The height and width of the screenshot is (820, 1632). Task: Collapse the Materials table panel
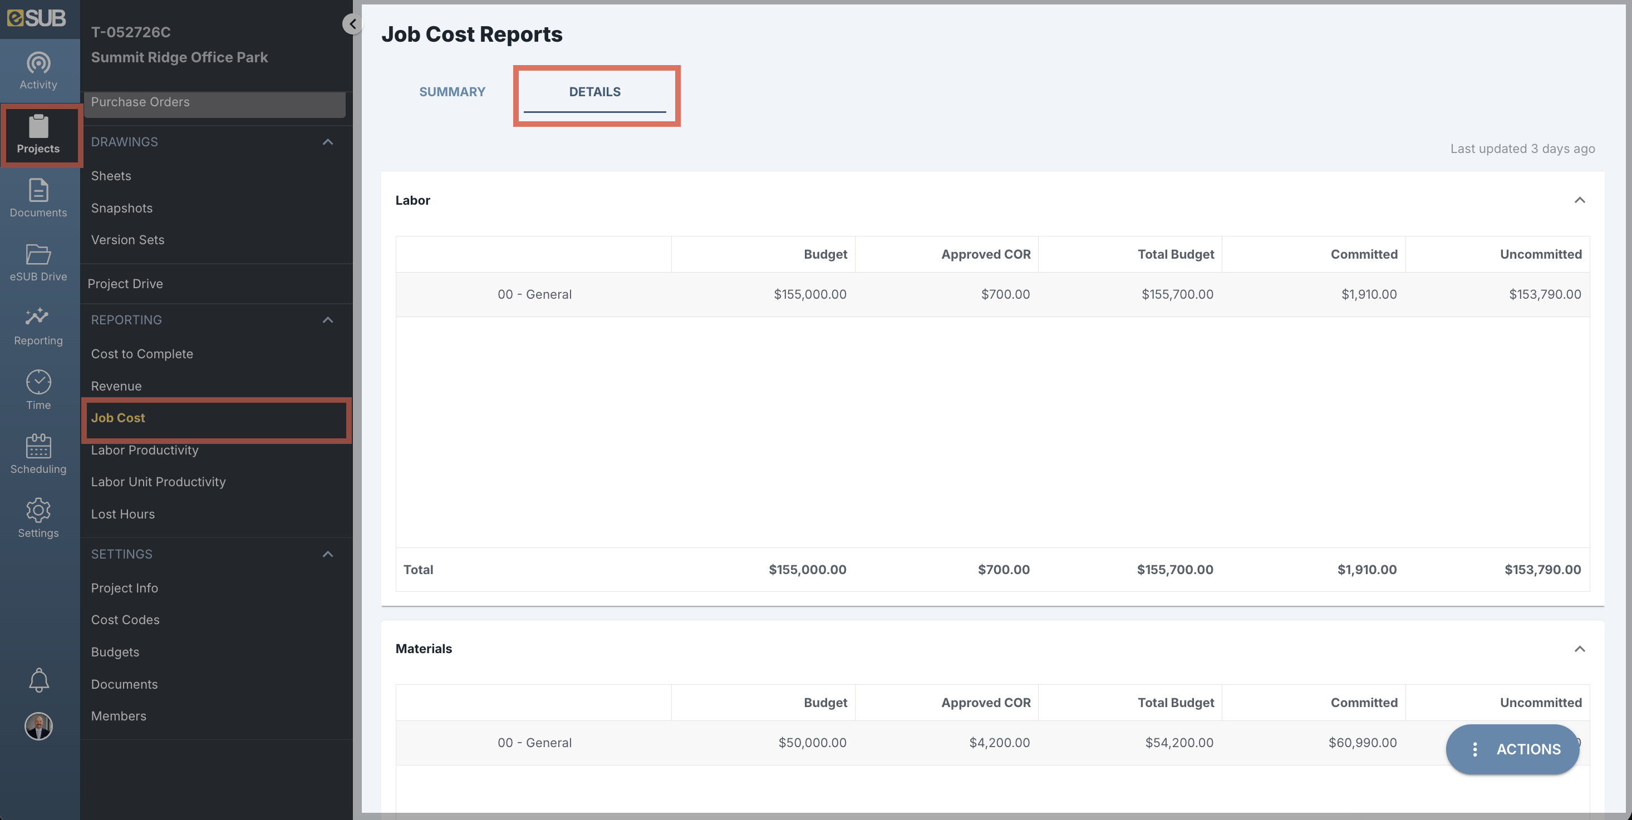tap(1580, 649)
